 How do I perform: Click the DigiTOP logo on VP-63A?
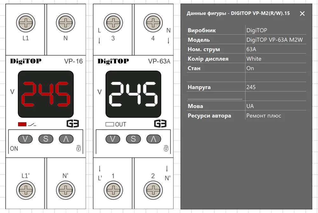coord(113,61)
